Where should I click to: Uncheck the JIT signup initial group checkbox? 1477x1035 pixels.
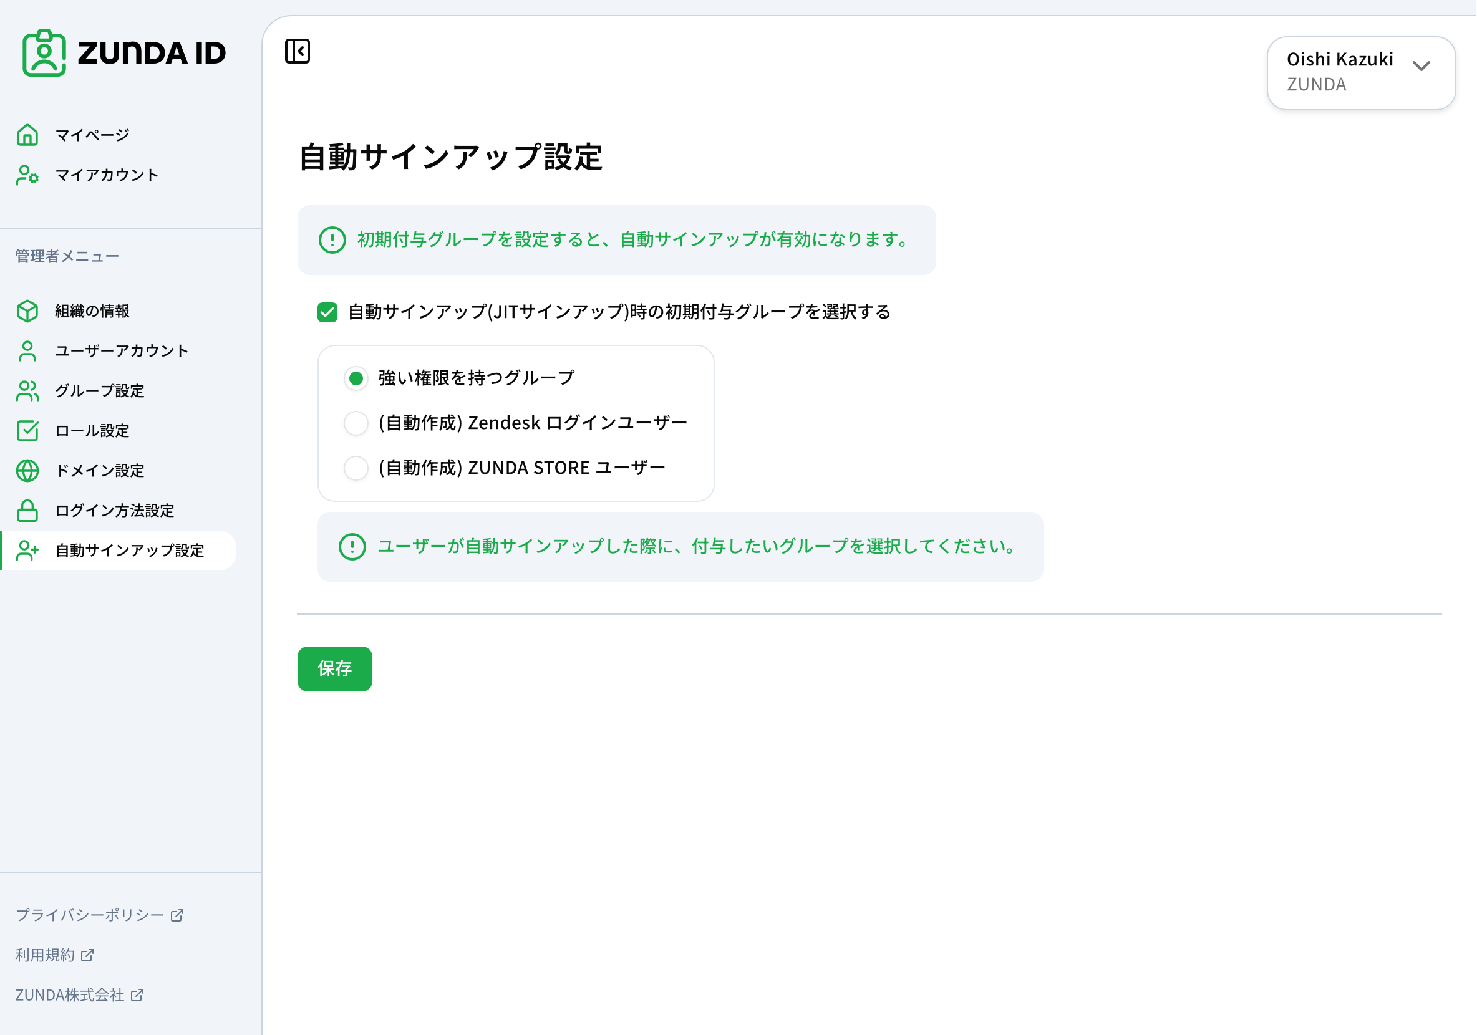click(327, 312)
